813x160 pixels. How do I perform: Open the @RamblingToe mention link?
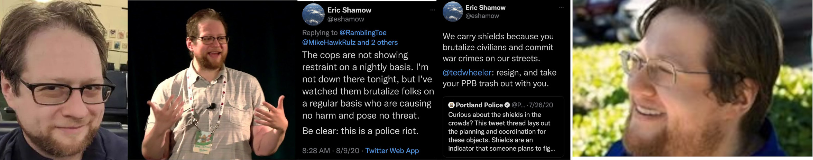[x=363, y=33]
